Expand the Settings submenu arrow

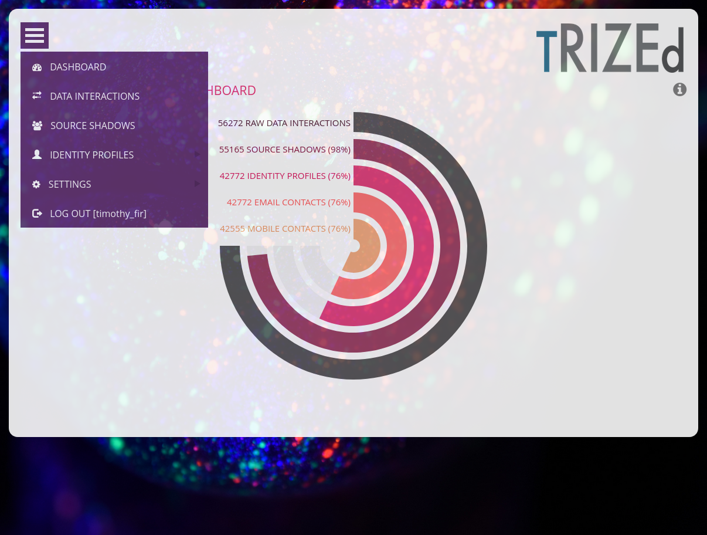coord(198,184)
